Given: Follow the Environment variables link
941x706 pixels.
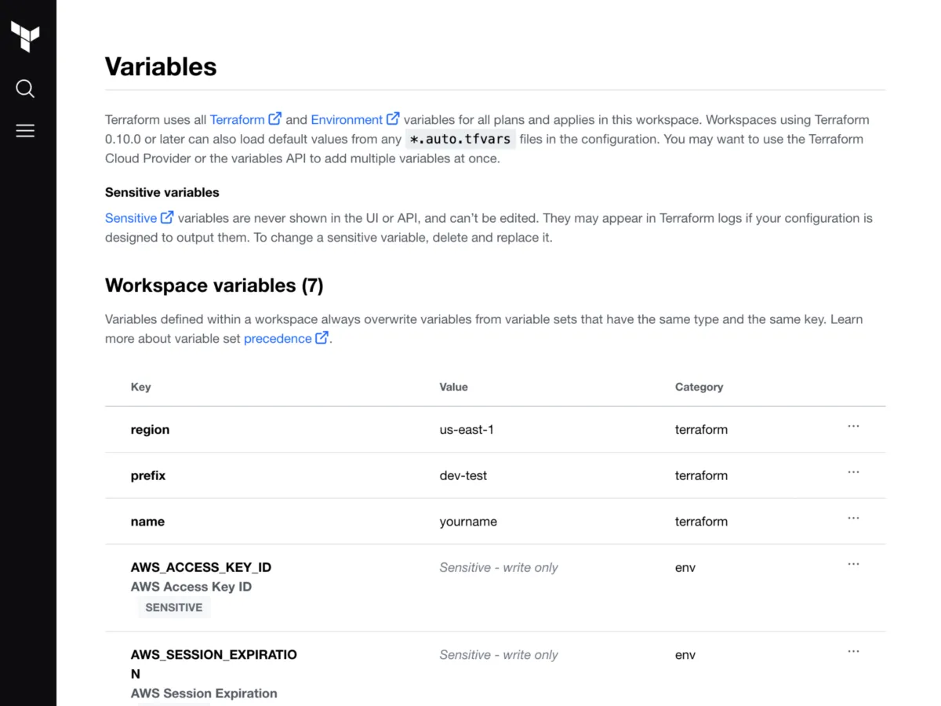Looking at the screenshot, I should (x=347, y=120).
